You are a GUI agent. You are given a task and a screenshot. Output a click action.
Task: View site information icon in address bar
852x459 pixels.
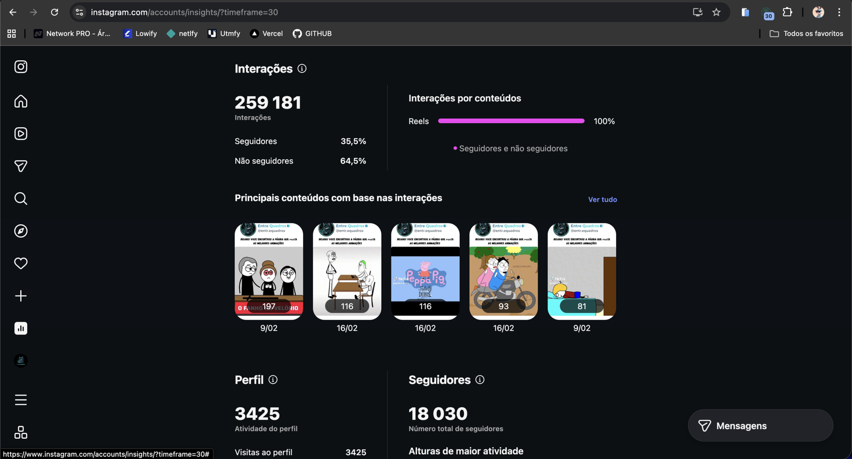click(79, 12)
